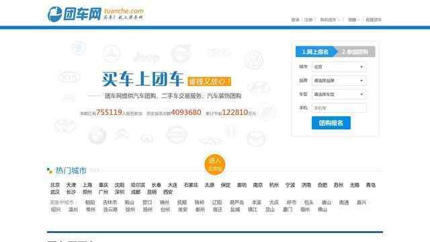Choose 大庆 from the grey city list
Image resolution: width=430 pixels, height=242 pixels.
pyautogui.click(x=273, y=202)
